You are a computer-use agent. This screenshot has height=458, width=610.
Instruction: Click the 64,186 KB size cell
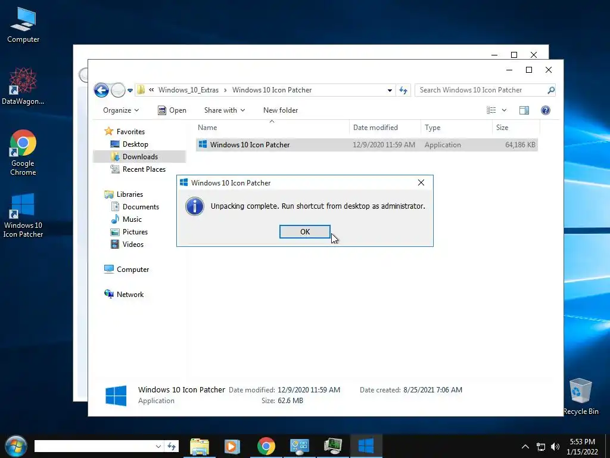pyautogui.click(x=520, y=145)
